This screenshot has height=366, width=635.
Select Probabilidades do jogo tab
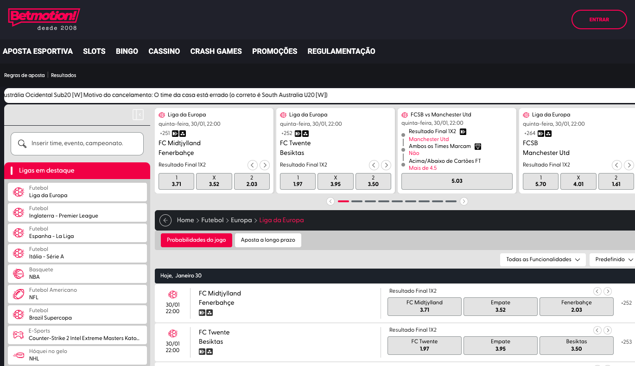click(x=197, y=240)
